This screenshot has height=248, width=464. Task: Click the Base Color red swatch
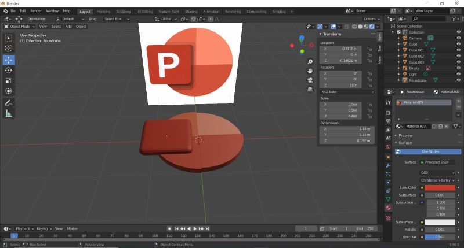(x=440, y=188)
